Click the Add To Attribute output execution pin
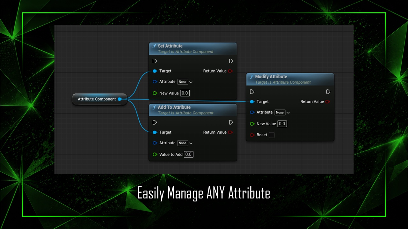408x229 pixels. pos(231,122)
